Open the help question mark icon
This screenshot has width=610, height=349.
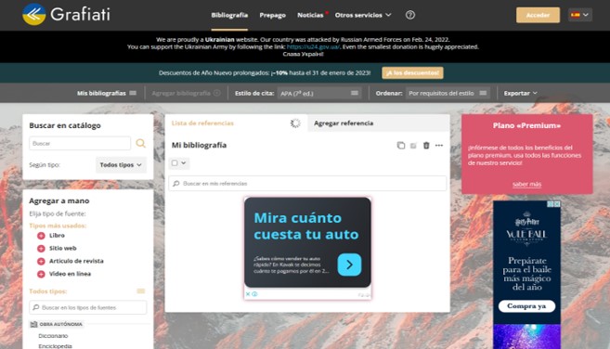[410, 15]
